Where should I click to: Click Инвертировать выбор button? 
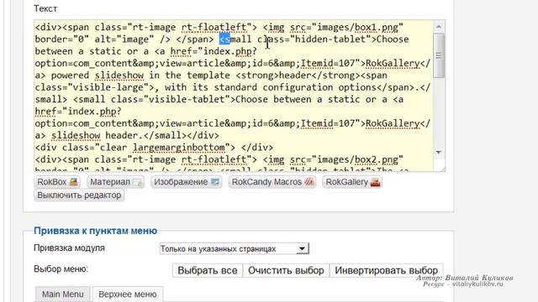click(x=387, y=270)
